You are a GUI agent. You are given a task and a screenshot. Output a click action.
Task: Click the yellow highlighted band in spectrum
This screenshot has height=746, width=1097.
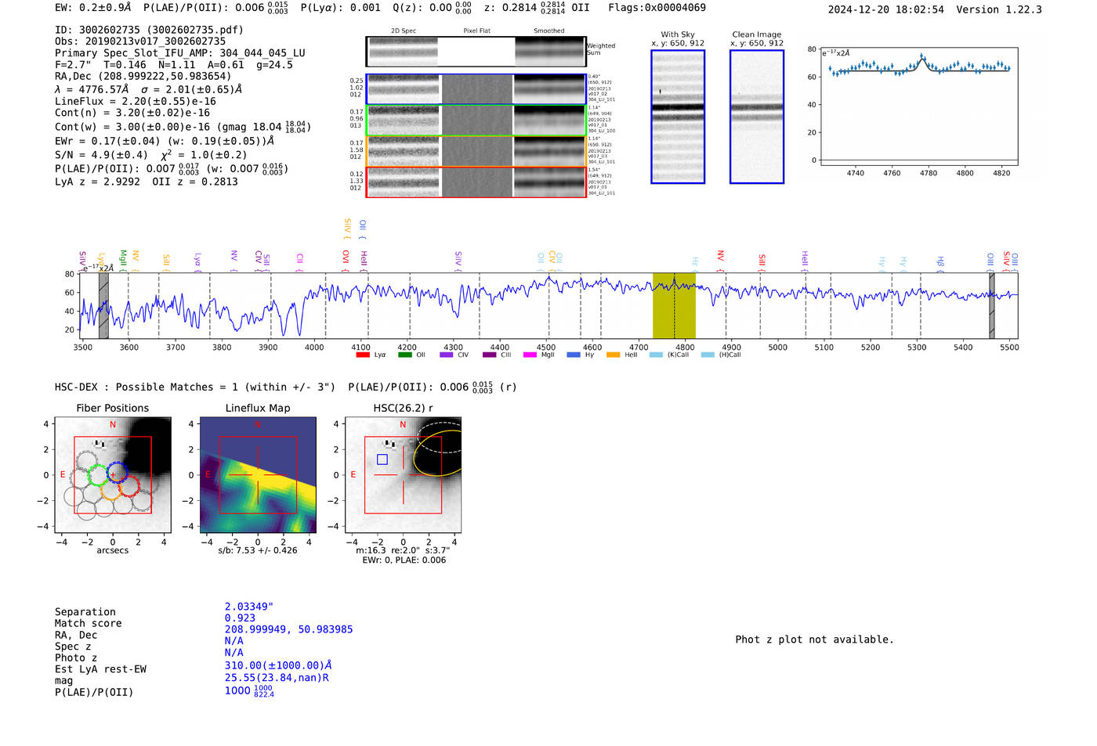(x=674, y=306)
